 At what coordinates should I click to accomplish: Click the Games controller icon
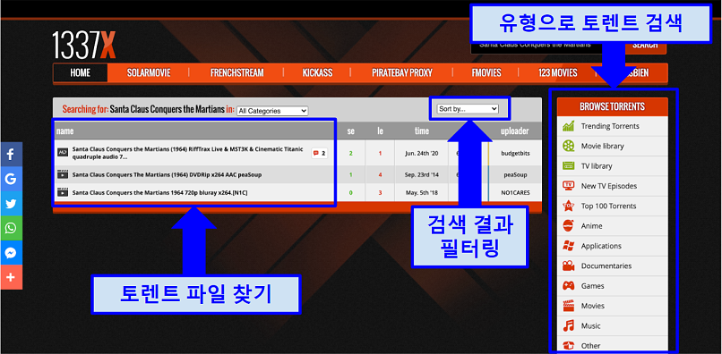pyautogui.click(x=568, y=286)
